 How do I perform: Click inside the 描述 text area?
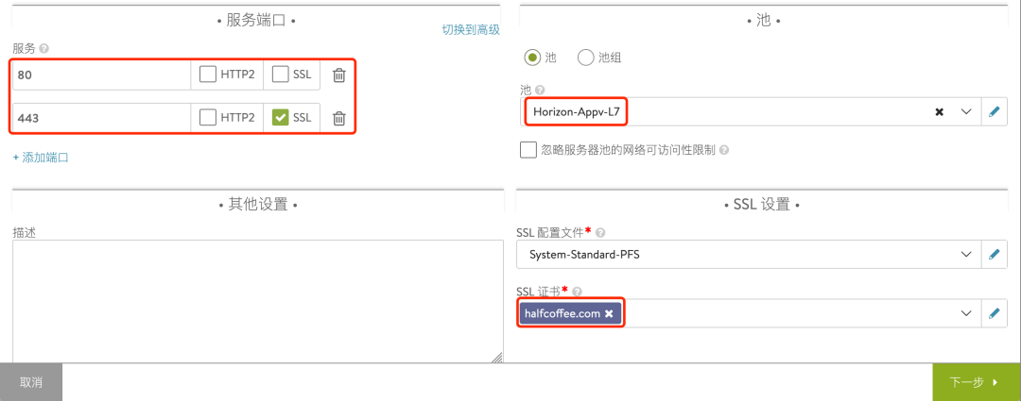click(257, 300)
